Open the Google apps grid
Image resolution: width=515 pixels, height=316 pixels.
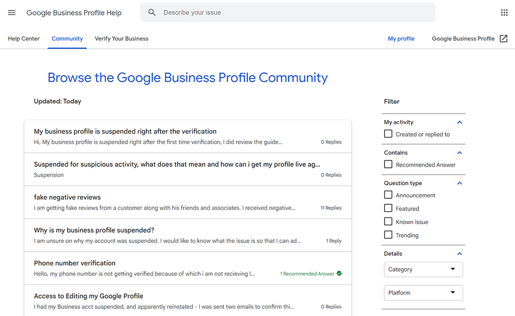[x=504, y=13]
